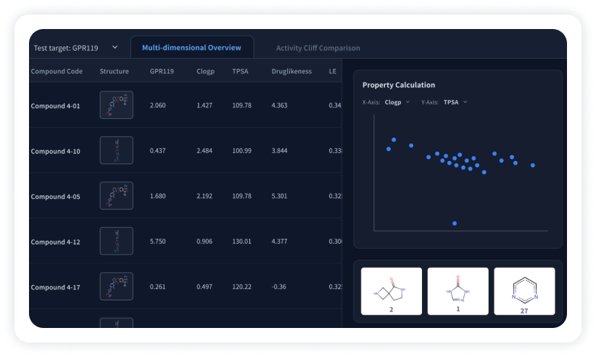Open the Compound 4-12 structure thumbnail

116,241
